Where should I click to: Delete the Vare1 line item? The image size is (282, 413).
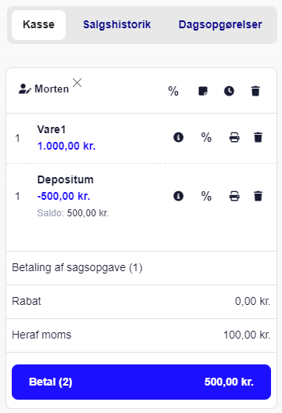[258, 137]
